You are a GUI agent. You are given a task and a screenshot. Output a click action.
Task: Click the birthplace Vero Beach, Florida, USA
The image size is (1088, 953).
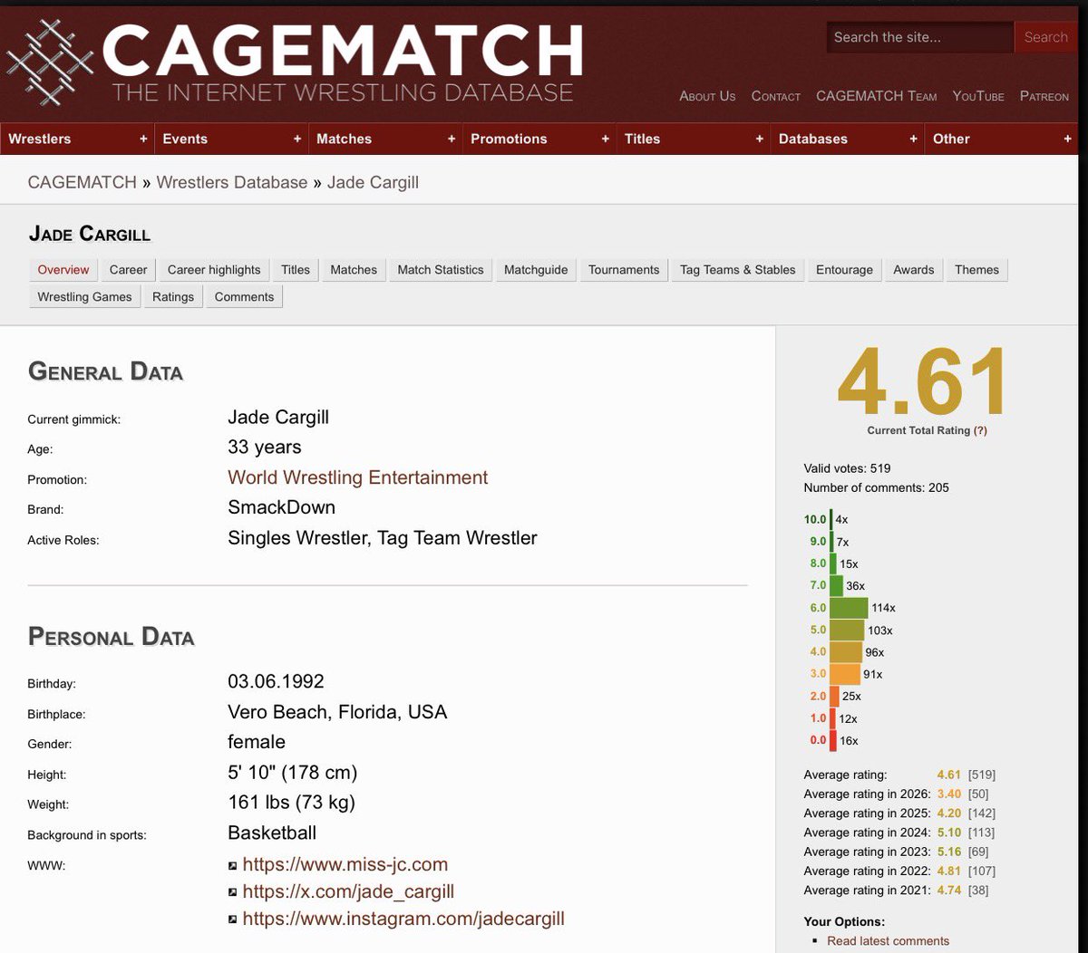[337, 712]
